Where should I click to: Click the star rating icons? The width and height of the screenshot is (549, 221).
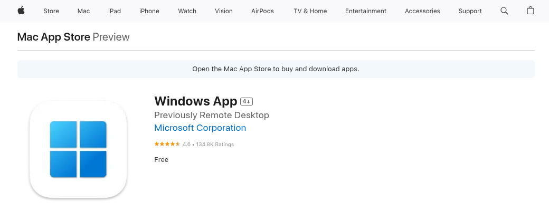click(x=167, y=144)
